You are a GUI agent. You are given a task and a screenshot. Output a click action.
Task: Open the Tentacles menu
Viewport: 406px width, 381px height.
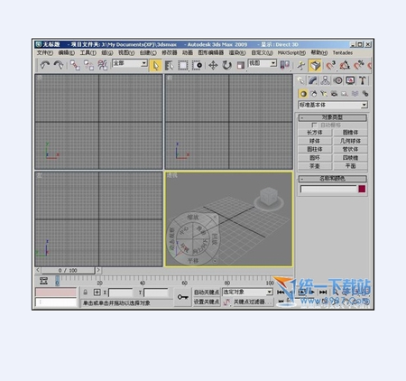[x=343, y=52]
